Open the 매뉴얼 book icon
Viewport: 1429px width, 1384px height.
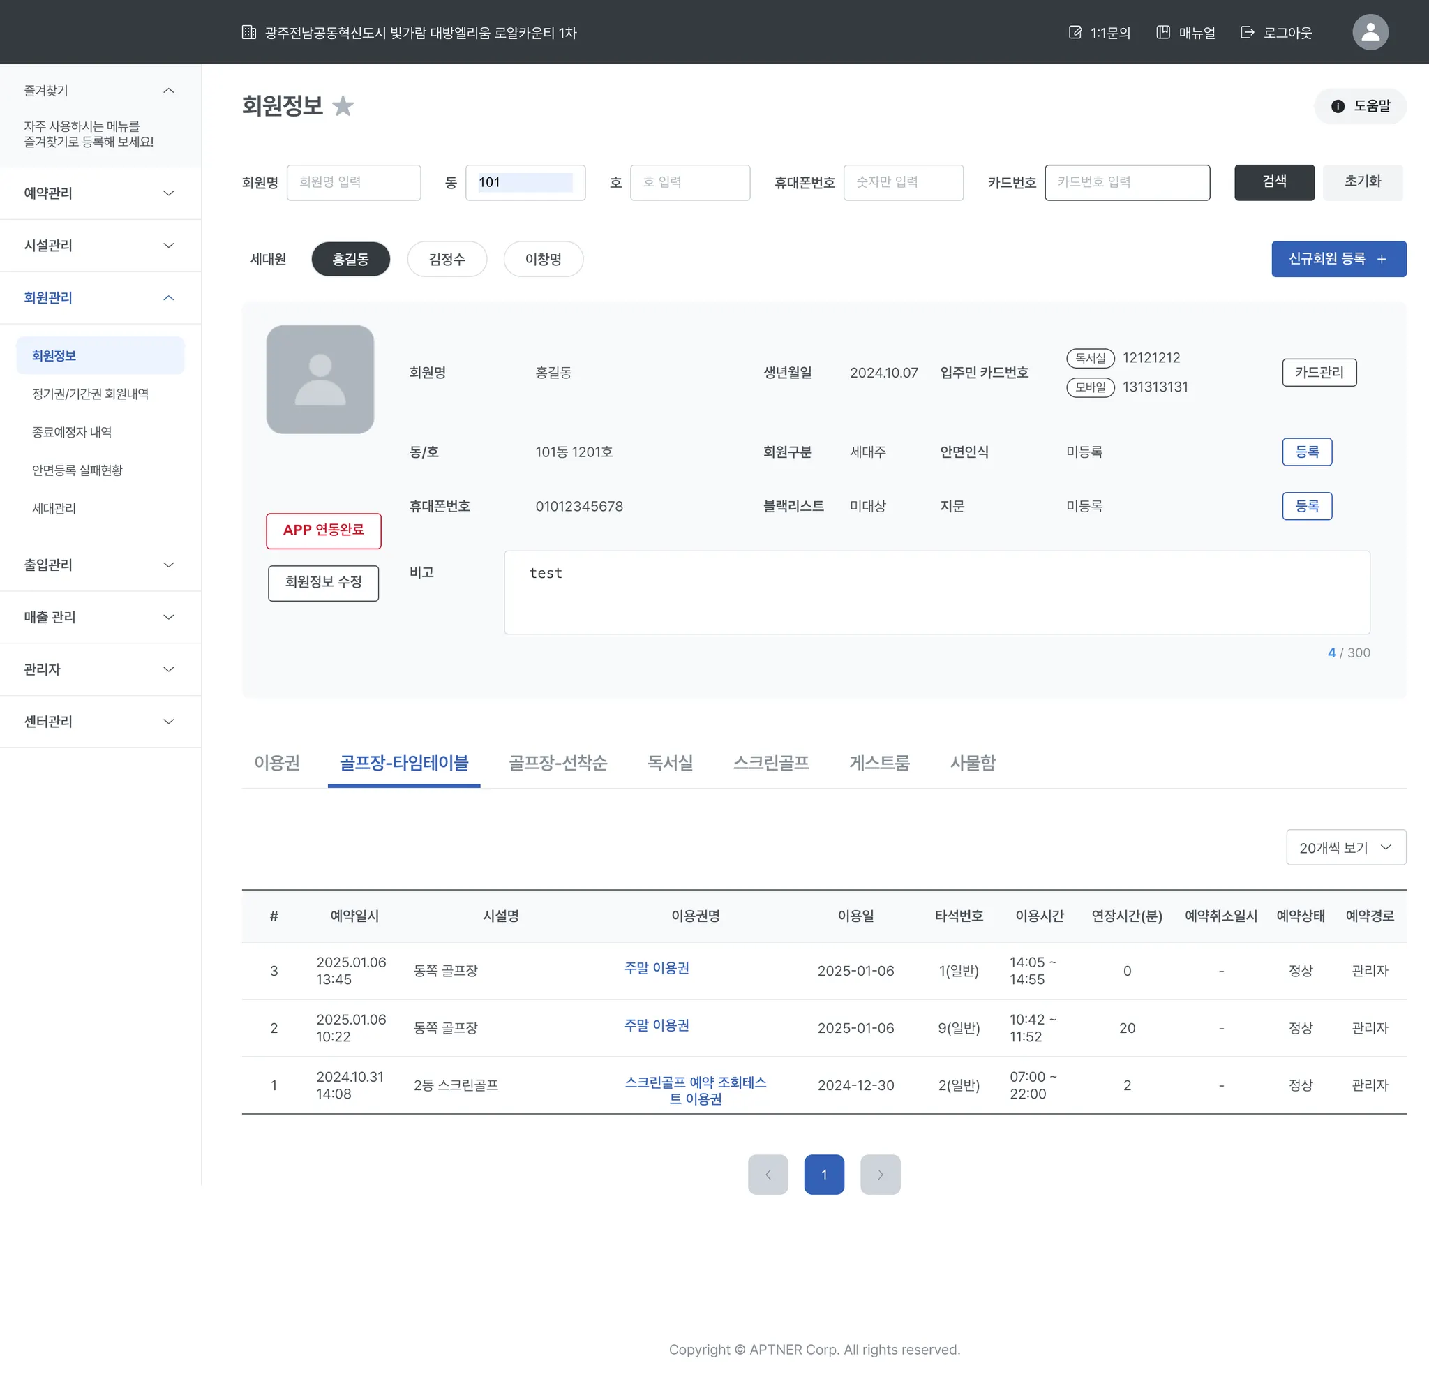(1163, 32)
